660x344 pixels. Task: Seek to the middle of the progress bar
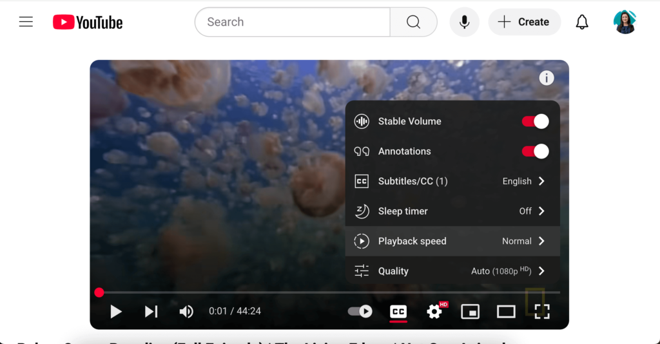click(329, 292)
